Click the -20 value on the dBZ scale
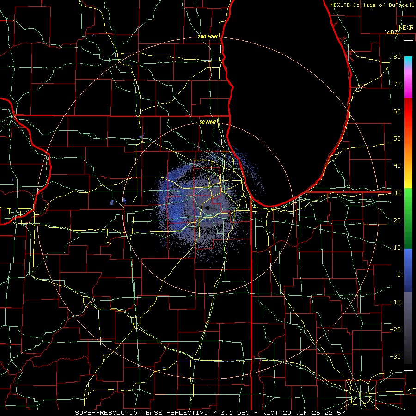The height and width of the screenshot is (416, 416). pos(395,329)
